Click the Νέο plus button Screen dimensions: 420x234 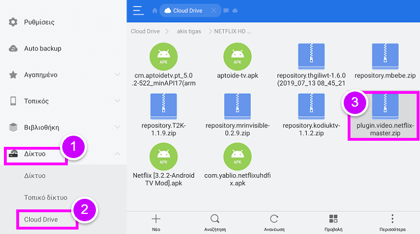coord(156,222)
